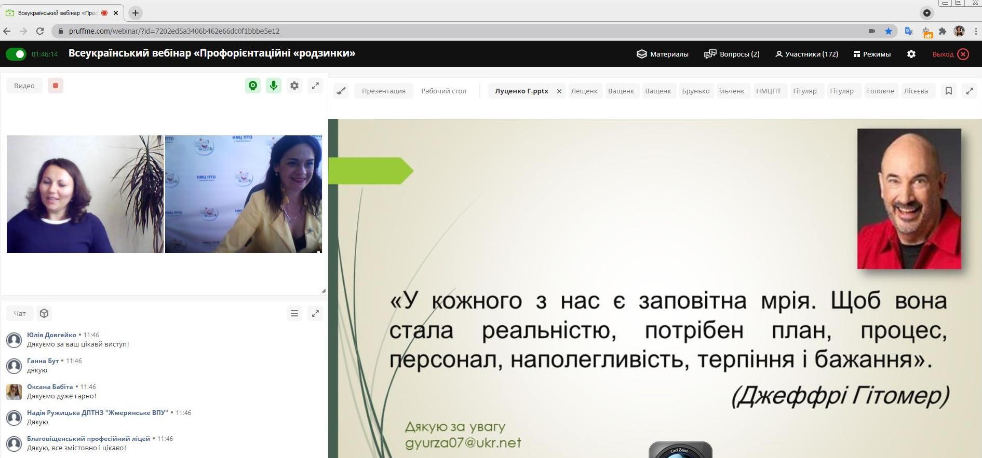Image resolution: width=982 pixels, height=458 pixels.
Task: Open Участники (172) list
Action: (806, 54)
